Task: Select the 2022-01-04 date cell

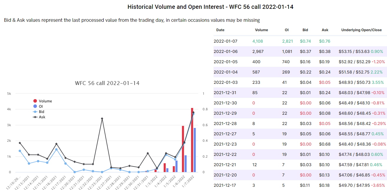Action: point(226,72)
